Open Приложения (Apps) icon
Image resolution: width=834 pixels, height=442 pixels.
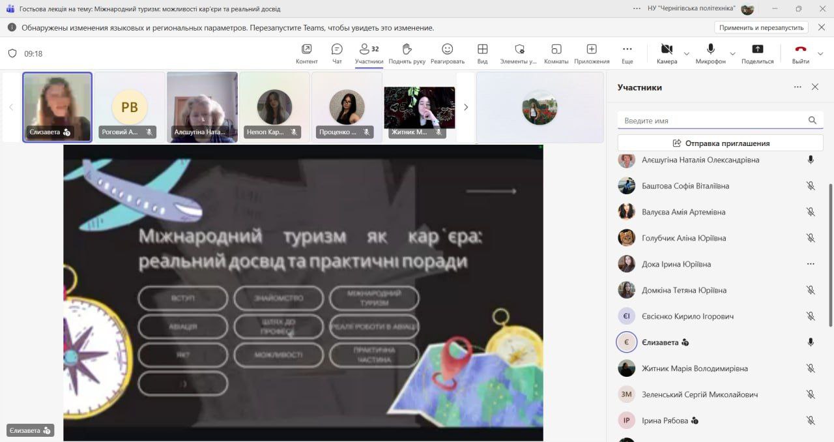tap(592, 50)
